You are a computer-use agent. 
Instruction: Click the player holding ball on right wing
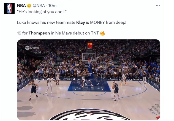(x=116, y=90)
